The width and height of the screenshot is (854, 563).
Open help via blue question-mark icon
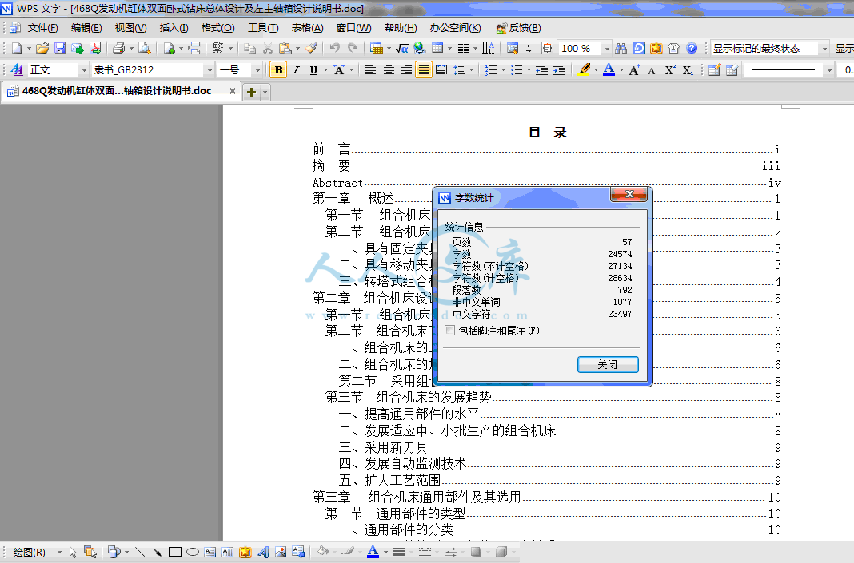click(692, 49)
